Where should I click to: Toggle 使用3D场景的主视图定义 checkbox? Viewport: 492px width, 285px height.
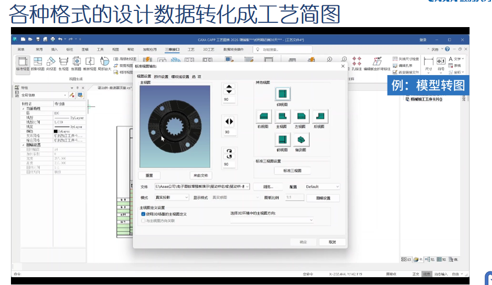click(x=143, y=214)
